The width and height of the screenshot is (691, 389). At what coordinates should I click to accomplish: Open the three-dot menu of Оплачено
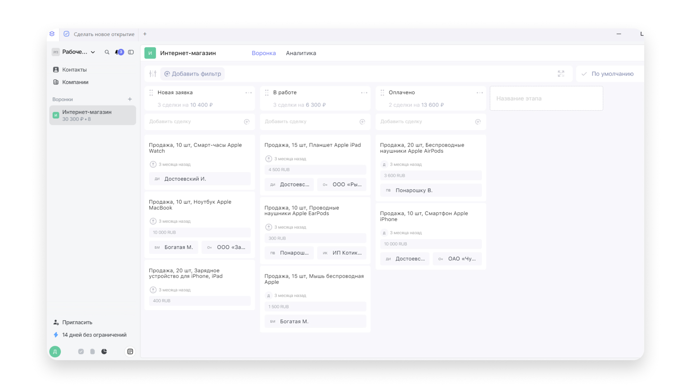coord(480,93)
